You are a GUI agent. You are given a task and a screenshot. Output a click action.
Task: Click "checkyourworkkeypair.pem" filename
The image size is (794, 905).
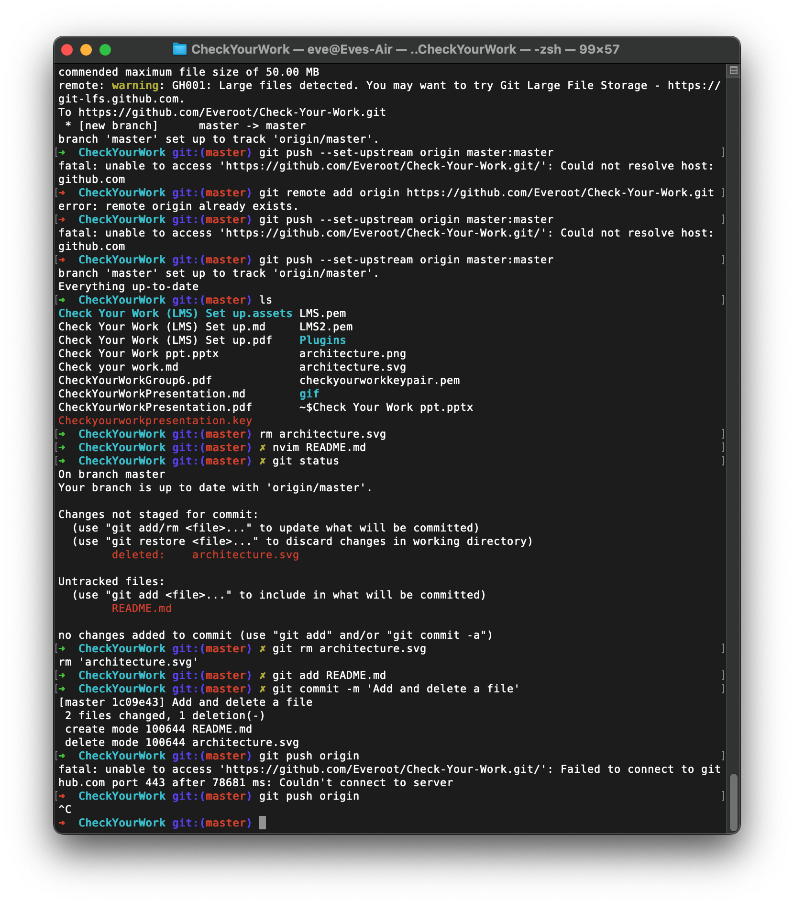[379, 380]
